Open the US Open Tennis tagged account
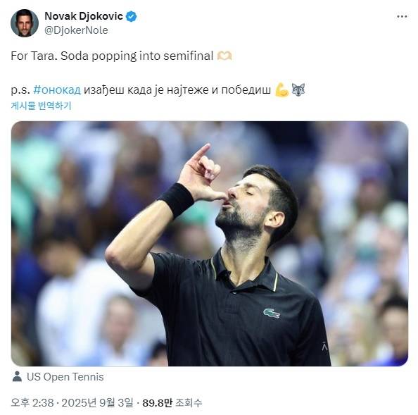 (65, 377)
